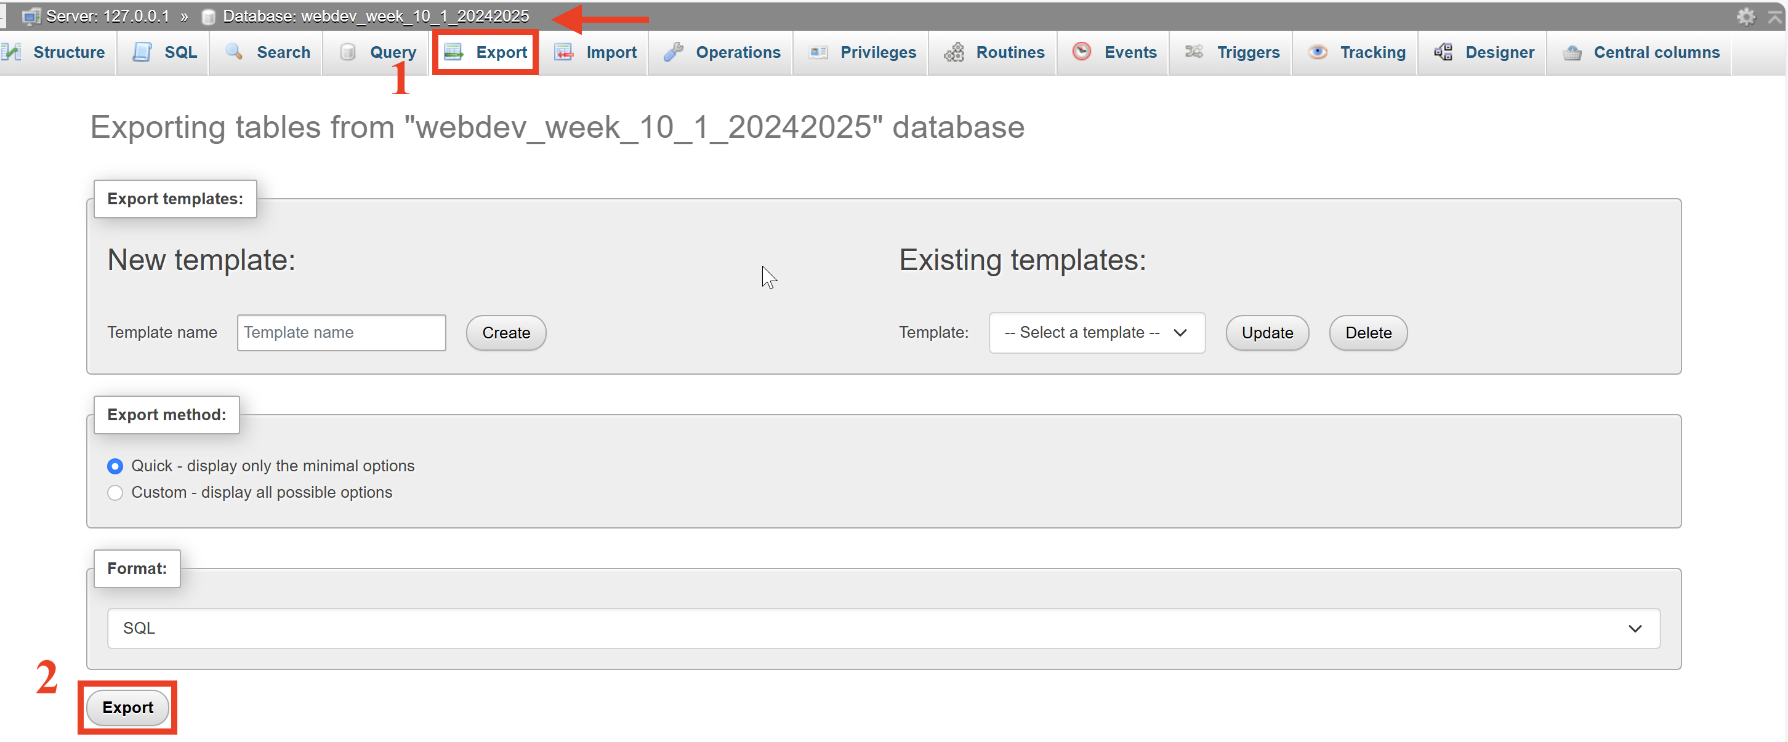Collapse the top panel with arrow icon
This screenshot has height=742, width=1788.
click(x=1774, y=17)
